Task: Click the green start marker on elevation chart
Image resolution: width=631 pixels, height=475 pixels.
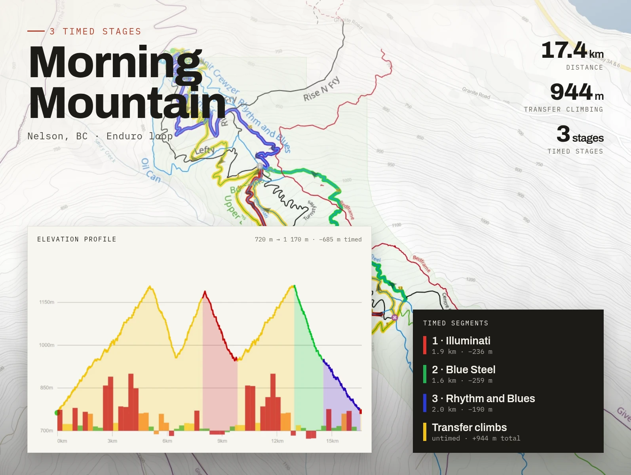Action: tap(57, 413)
